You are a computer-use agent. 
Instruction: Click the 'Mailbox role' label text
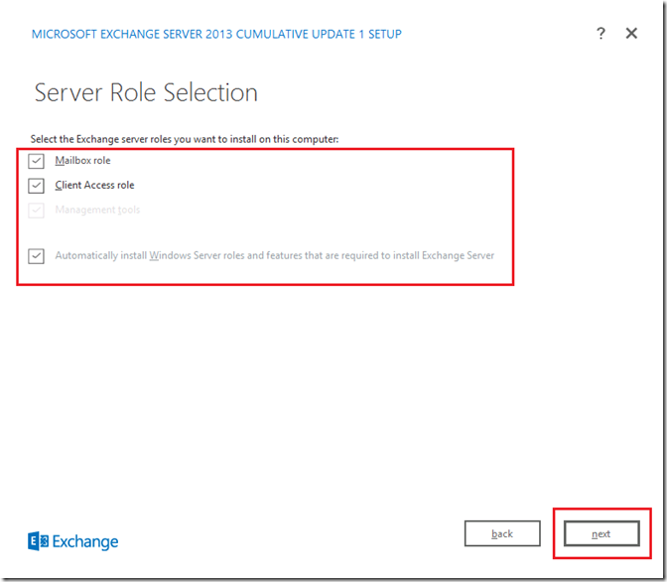click(x=82, y=161)
